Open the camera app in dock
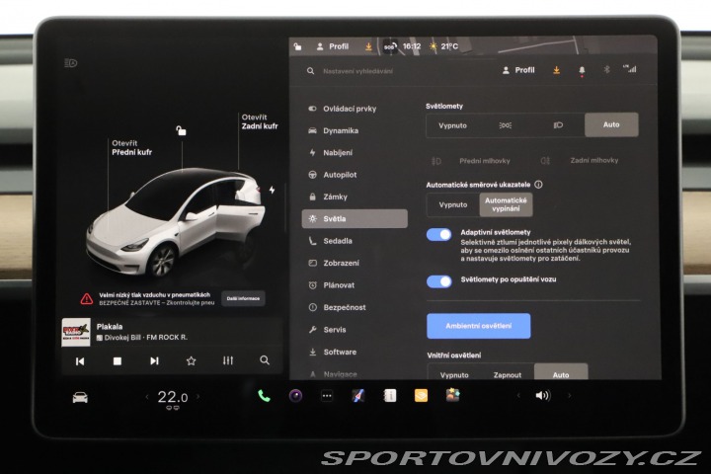Image resolution: width=711 pixels, height=474 pixels. 295,396
